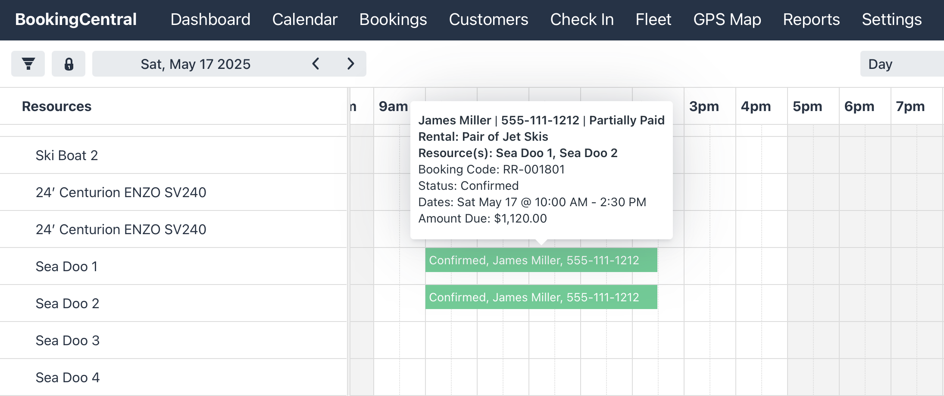The height and width of the screenshot is (396, 944).
Task: Click the 3pm time header
Action: (x=704, y=106)
